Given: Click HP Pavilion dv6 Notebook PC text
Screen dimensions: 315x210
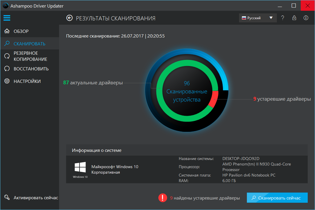Looking at the screenshot, I should [249, 175].
